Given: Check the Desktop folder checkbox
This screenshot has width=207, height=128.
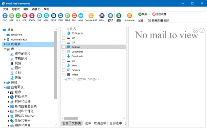Looking at the screenshot, I should [x=64, y=47].
